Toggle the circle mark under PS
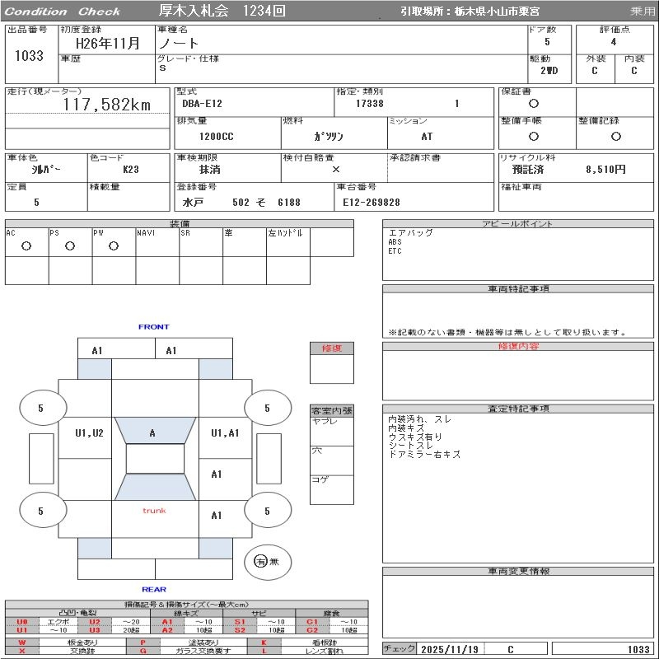659x659 pixels. [x=70, y=246]
